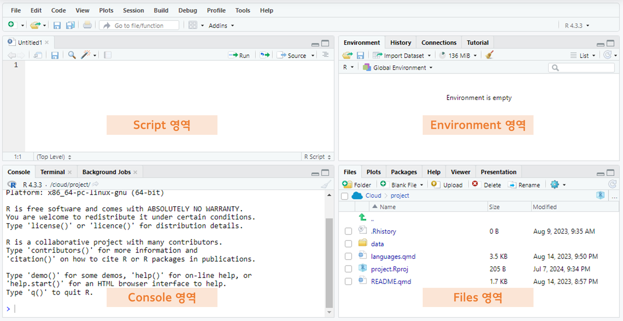This screenshot has height=321, width=623.
Task: Open the (Top Level) scope selector
Action: pos(54,157)
